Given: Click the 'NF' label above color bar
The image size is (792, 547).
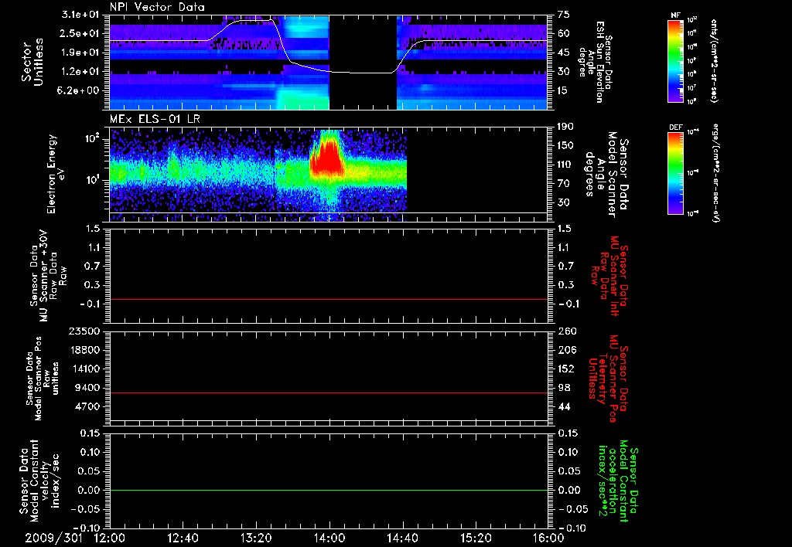Looking at the screenshot, I should click(675, 15).
